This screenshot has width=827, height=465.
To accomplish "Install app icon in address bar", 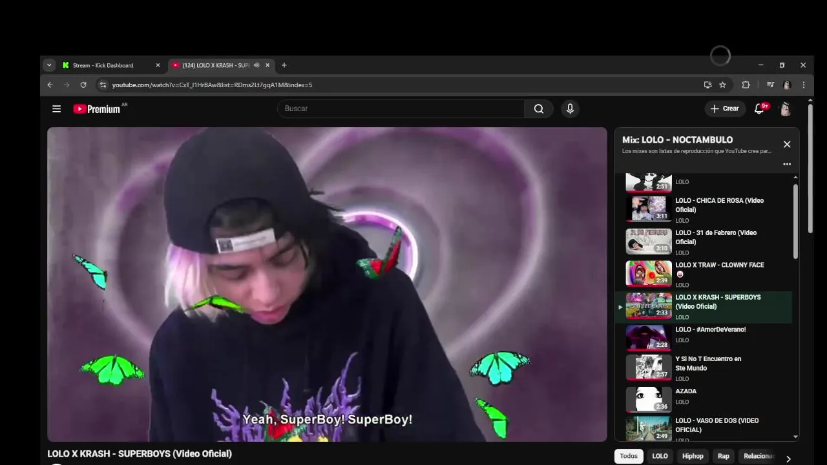I will click(x=707, y=85).
